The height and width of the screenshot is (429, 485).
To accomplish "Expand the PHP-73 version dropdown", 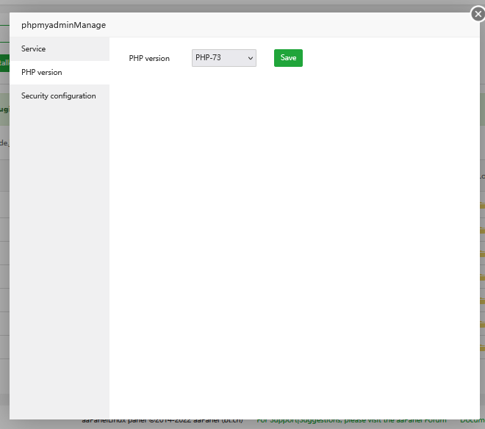I will [x=224, y=58].
